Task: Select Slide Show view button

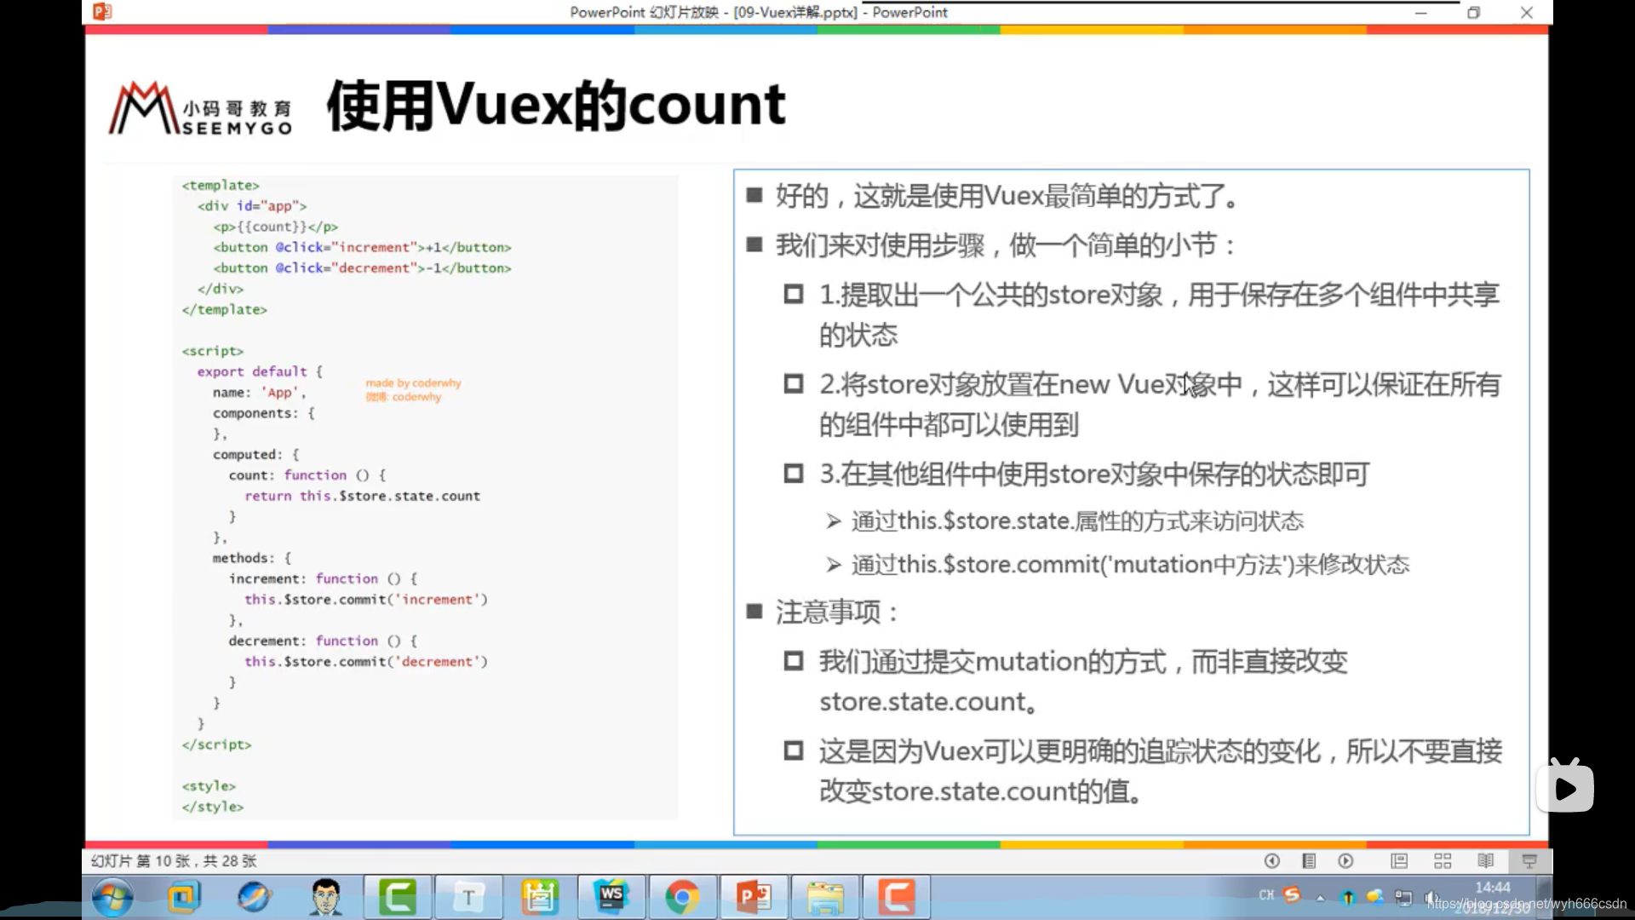Action: click(x=1529, y=861)
